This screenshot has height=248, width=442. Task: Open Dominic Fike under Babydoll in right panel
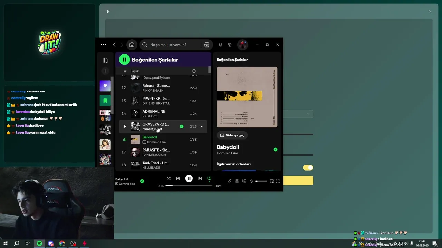227,153
